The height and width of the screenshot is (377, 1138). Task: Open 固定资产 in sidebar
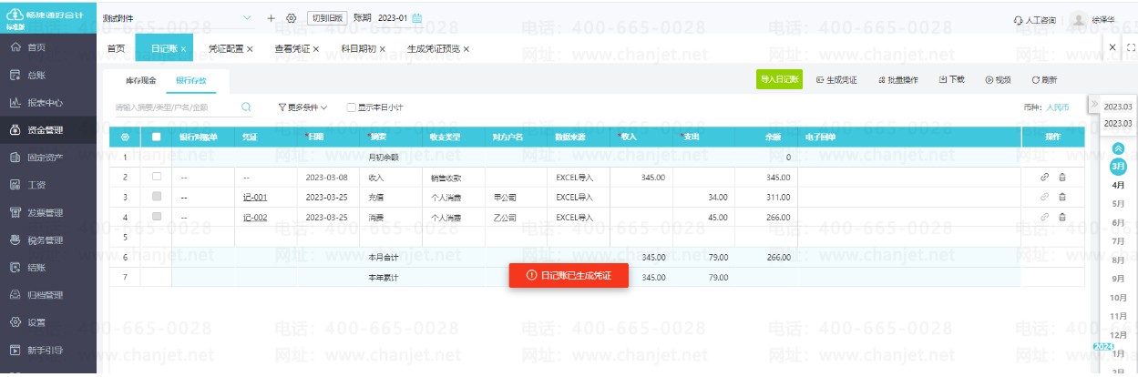[48, 158]
